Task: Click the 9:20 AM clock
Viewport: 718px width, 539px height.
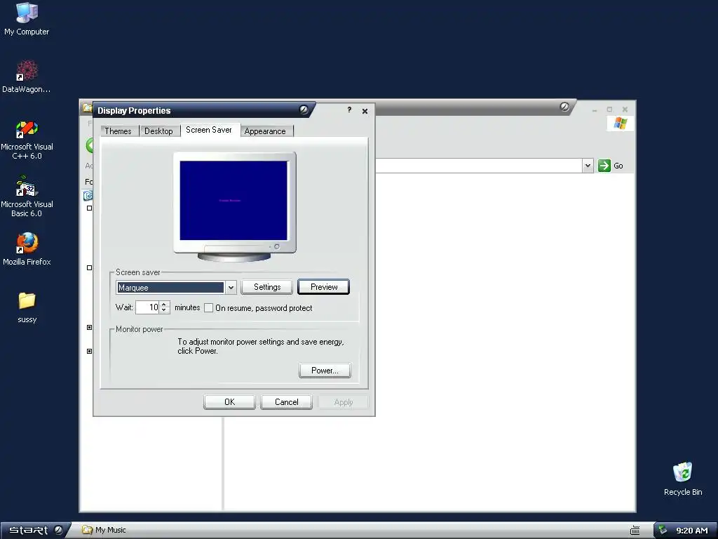Action: (x=692, y=531)
